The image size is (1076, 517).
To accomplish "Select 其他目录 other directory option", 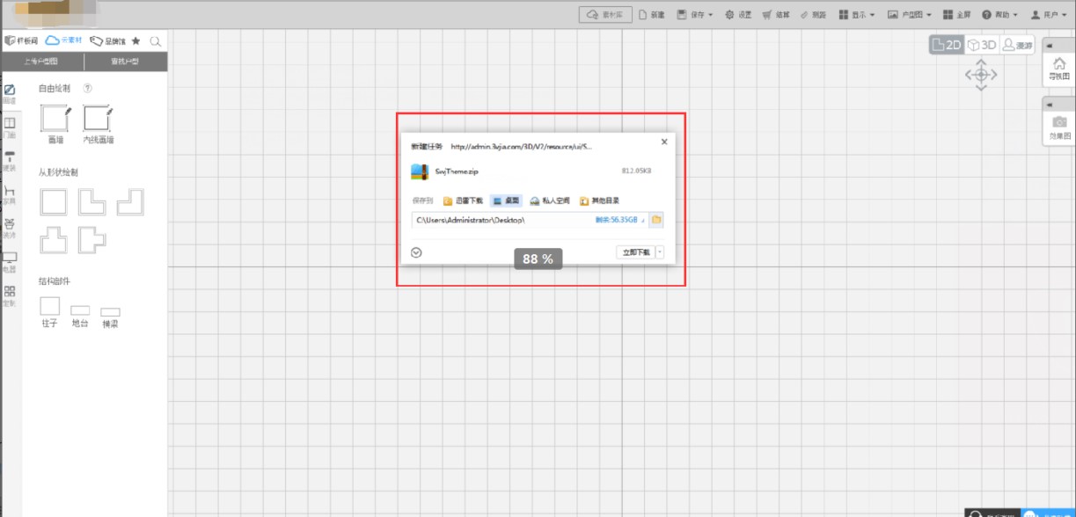I will point(599,200).
